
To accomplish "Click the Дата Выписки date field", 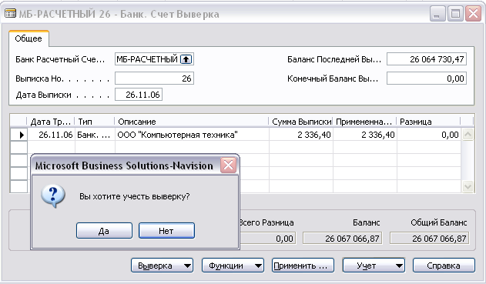I will pos(139,95).
